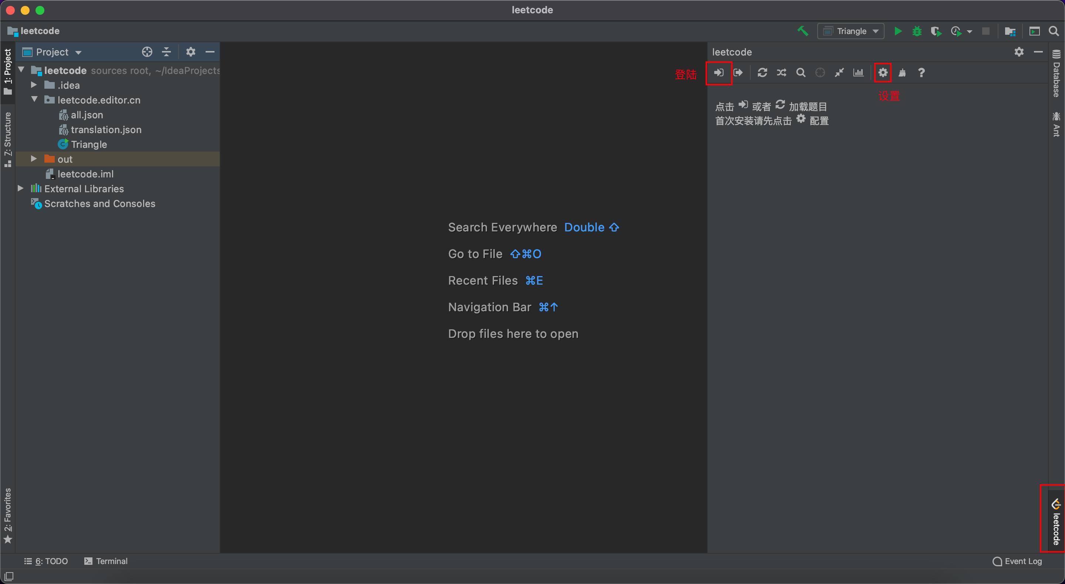This screenshot has height=584, width=1065.
Task: Open the Triangle run configuration dropdown
Action: click(851, 31)
